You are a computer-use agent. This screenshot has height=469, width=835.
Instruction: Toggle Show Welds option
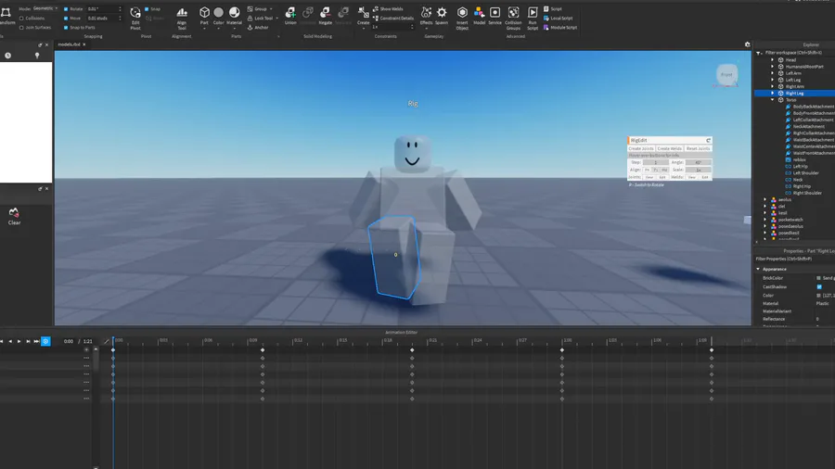[388, 9]
